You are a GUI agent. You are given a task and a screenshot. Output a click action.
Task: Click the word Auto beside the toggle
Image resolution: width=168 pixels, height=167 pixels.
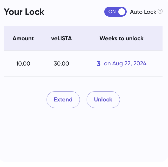tap(136, 12)
